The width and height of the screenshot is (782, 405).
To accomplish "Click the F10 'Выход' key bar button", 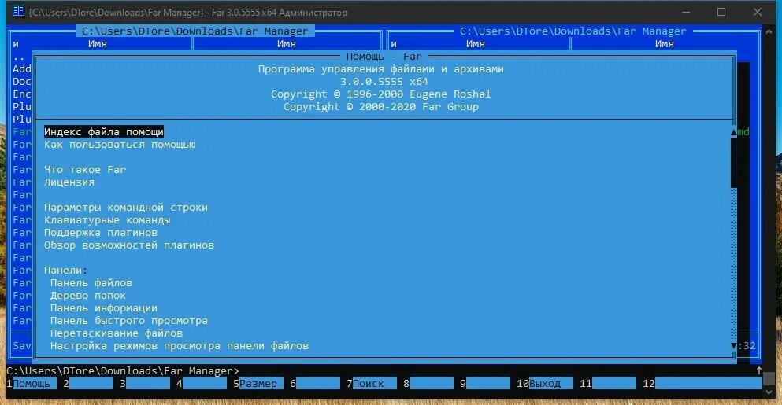I will (545, 384).
